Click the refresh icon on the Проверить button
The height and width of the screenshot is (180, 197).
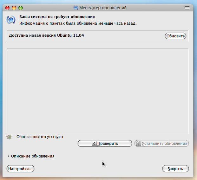point(94,143)
